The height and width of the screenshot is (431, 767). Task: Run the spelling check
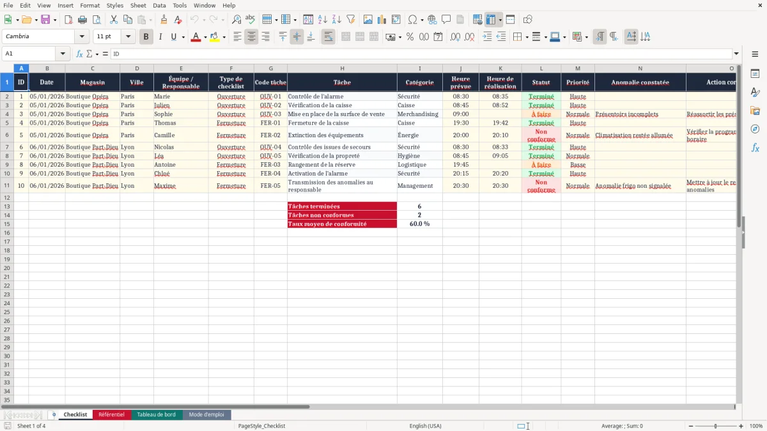[x=250, y=20]
